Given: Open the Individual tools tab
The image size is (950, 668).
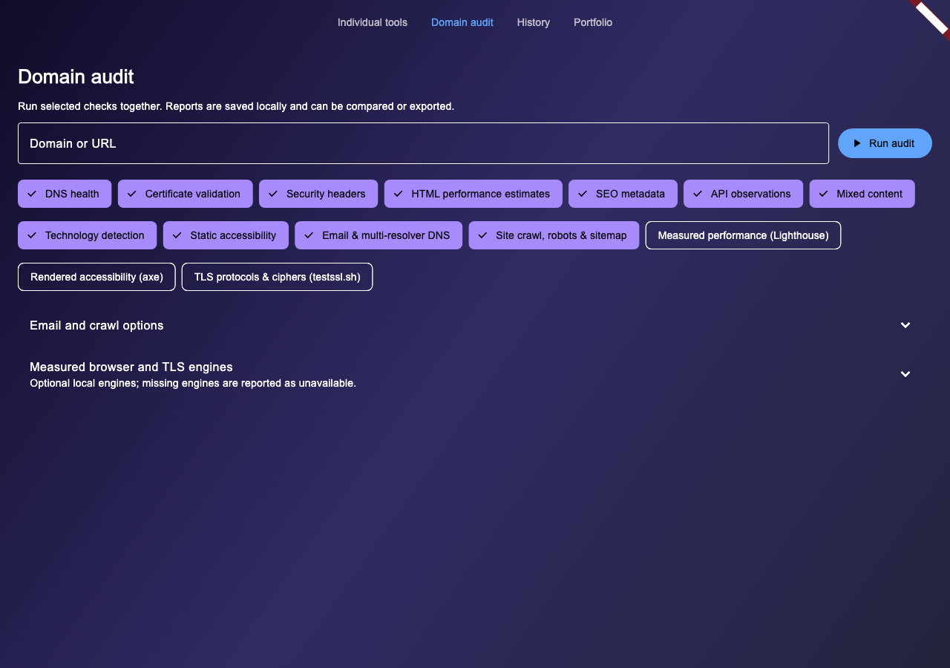Looking at the screenshot, I should [373, 22].
